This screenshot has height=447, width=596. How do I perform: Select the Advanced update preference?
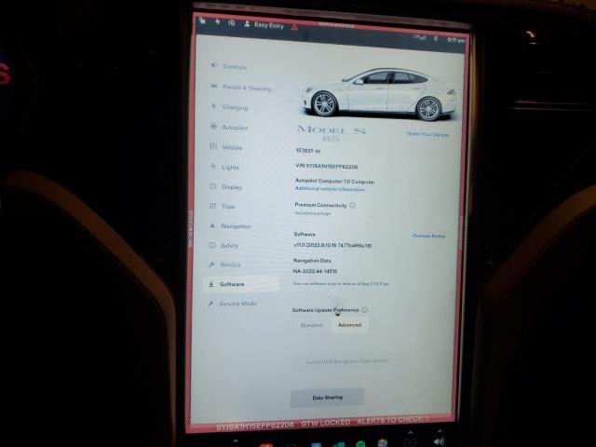(x=350, y=325)
